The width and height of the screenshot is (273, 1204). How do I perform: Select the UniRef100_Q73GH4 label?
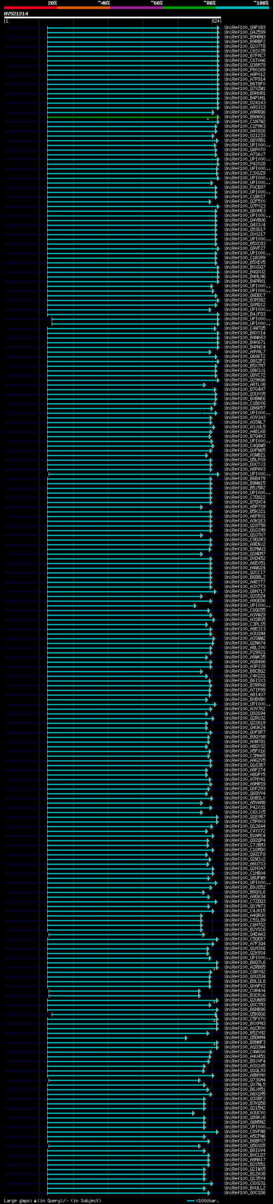244,1080
